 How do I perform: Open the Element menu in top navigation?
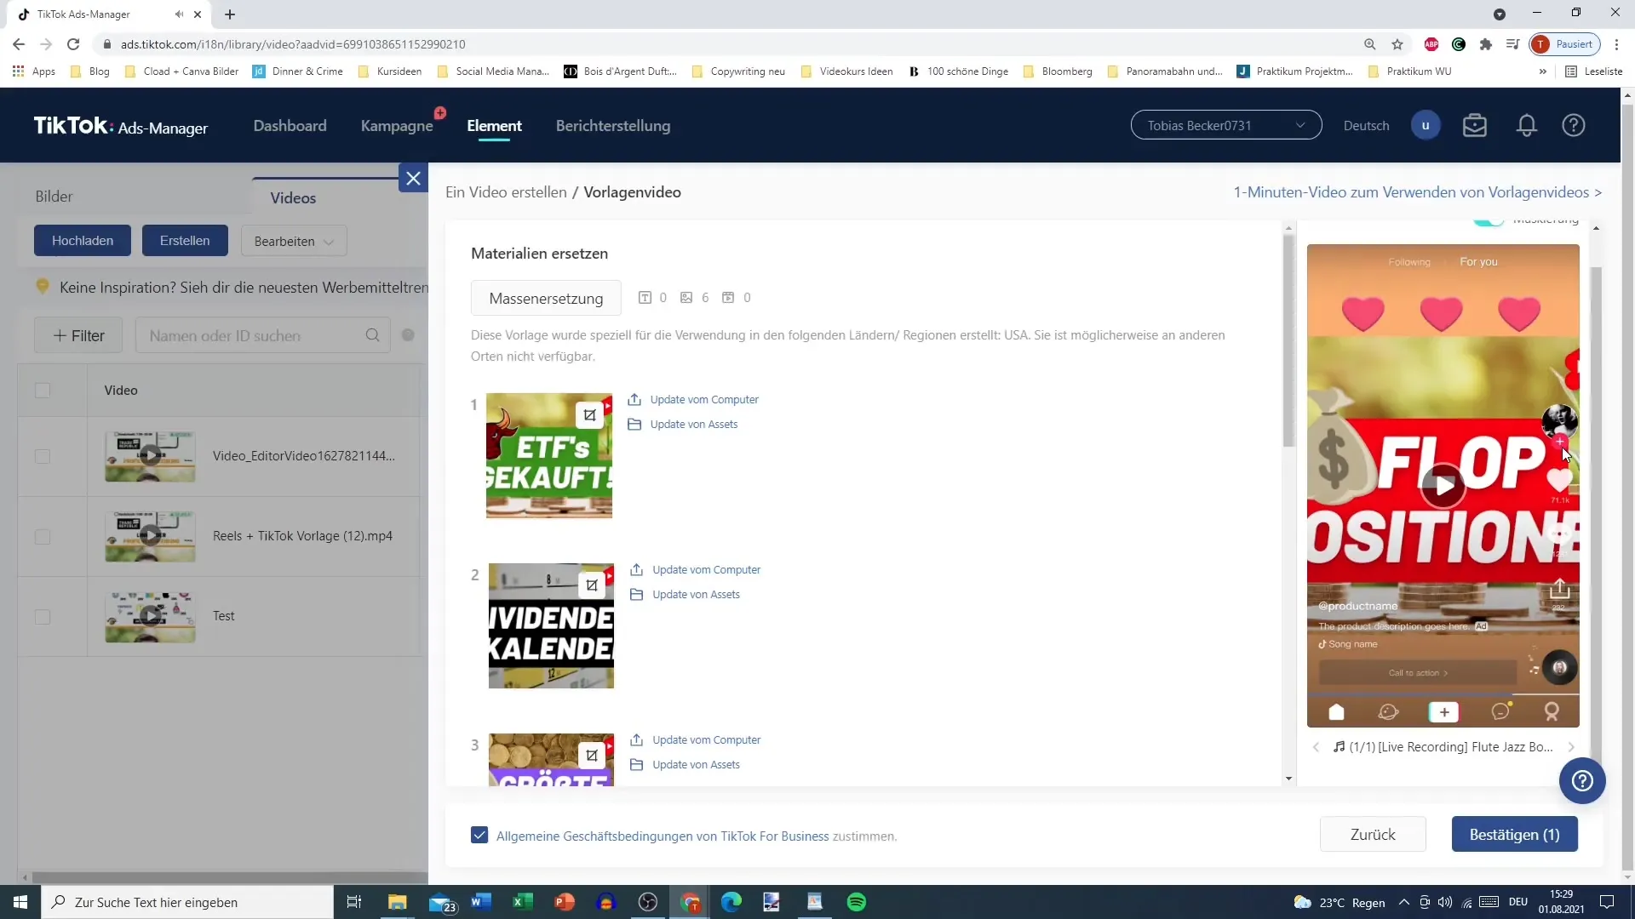click(x=496, y=126)
